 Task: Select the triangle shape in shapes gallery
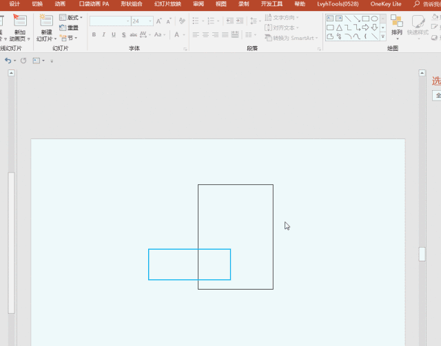click(x=339, y=28)
